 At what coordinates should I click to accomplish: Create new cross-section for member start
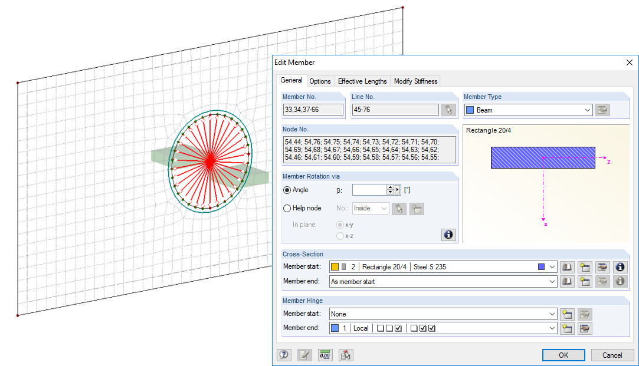coord(585,267)
